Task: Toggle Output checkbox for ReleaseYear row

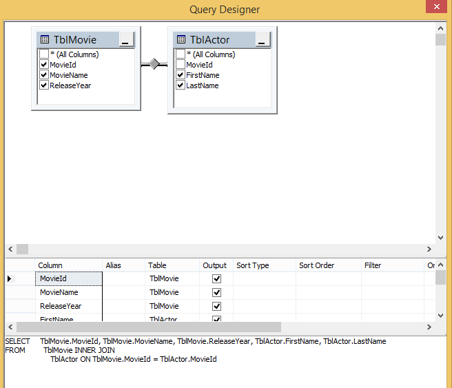Action: [216, 306]
